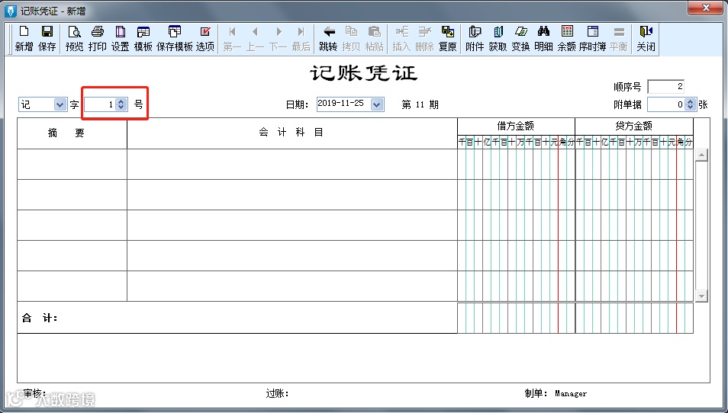The height and width of the screenshot is (413, 728).
Task: Save the voucher with 保存 icon
Action: click(47, 38)
